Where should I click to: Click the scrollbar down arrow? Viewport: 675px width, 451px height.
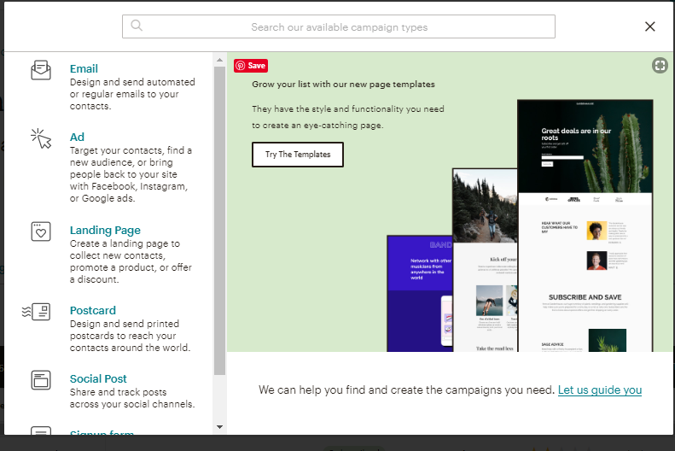tap(219, 427)
